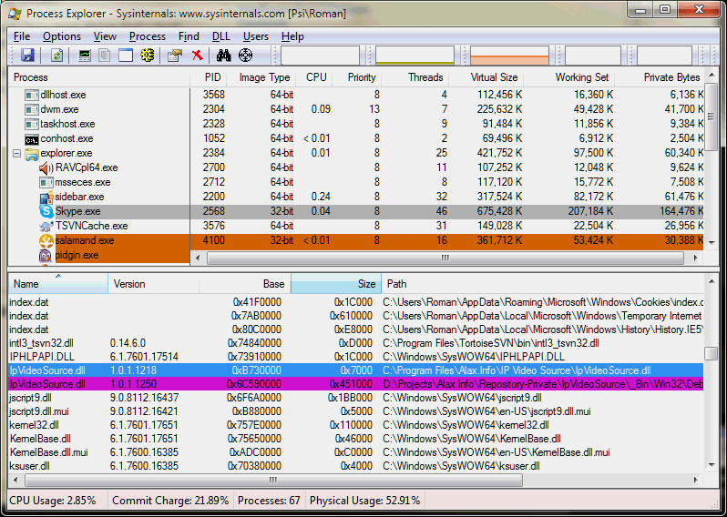Click the explorer.exe folder icon
The image size is (727, 517).
coord(32,153)
